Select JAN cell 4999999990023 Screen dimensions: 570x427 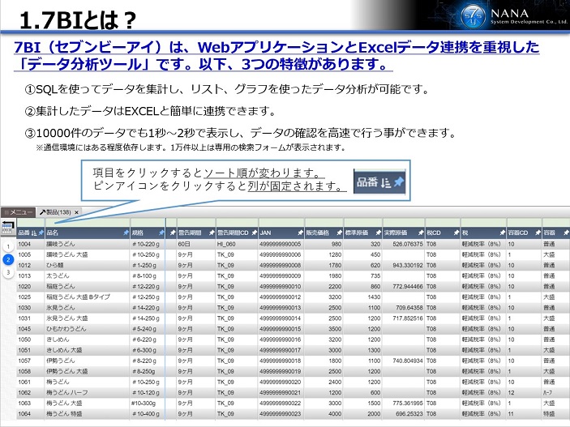[x=281, y=413]
